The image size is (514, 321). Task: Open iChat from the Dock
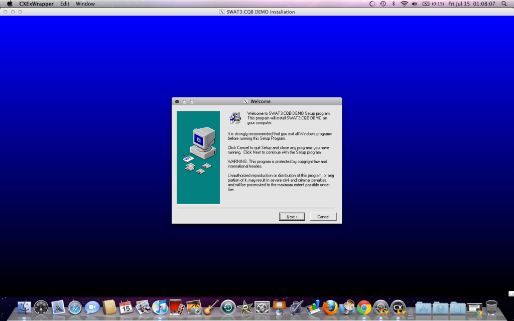pyautogui.click(x=92, y=308)
